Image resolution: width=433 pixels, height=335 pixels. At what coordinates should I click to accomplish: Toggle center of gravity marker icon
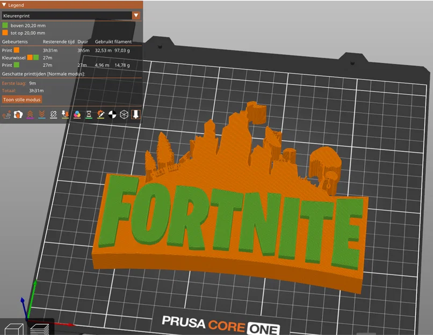[x=112, y=115]
